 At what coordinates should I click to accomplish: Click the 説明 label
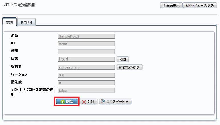click(x=14, y=51)
